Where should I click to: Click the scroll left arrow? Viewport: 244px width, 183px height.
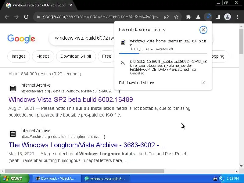(x=2, y=171)
